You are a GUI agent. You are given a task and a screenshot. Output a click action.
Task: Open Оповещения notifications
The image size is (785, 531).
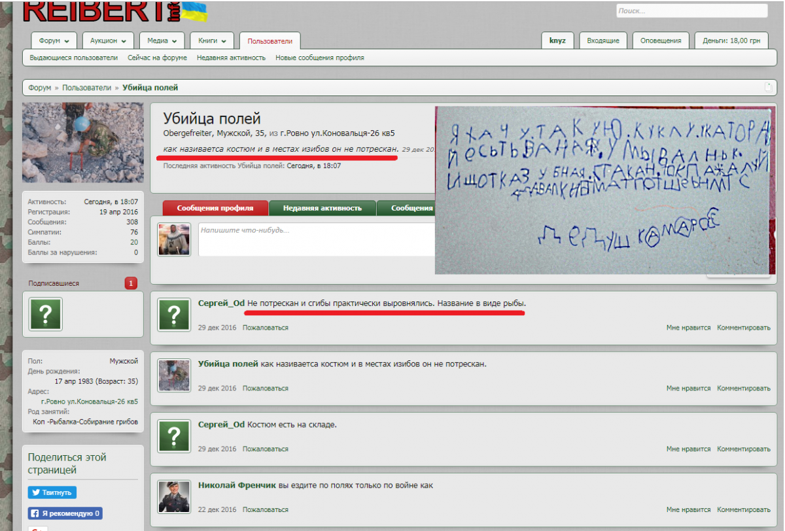[661, 41]
